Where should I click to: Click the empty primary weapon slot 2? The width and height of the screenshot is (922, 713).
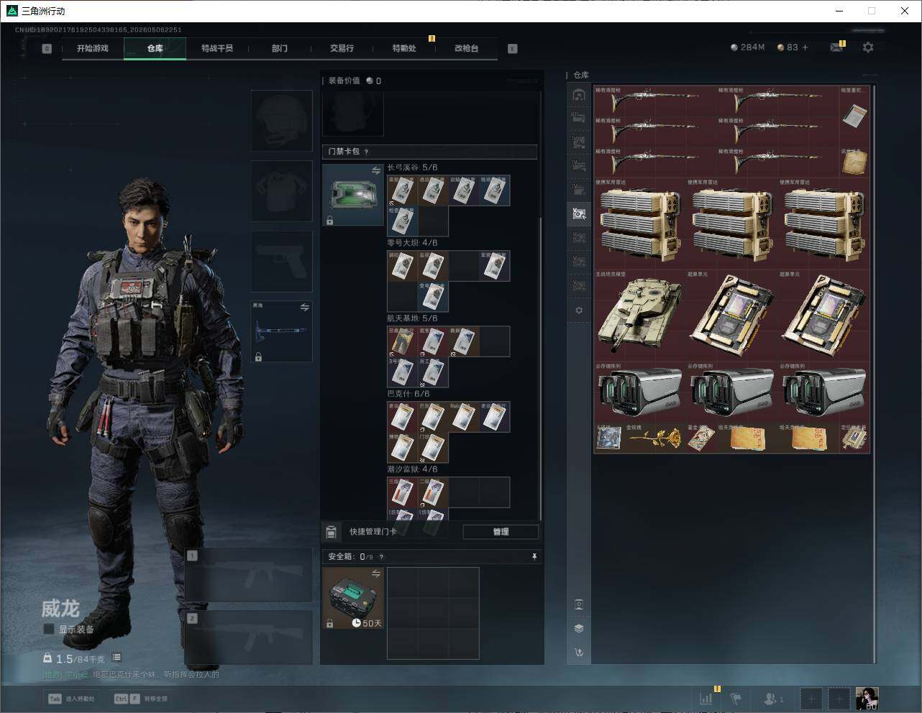pos(249,638)
